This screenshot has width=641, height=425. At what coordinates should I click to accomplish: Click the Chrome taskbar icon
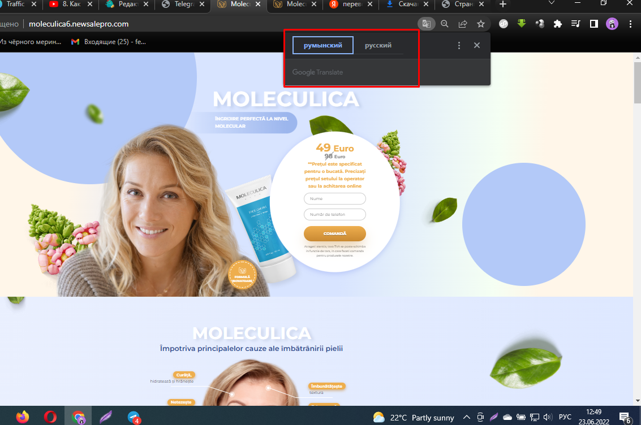(78, 417)
